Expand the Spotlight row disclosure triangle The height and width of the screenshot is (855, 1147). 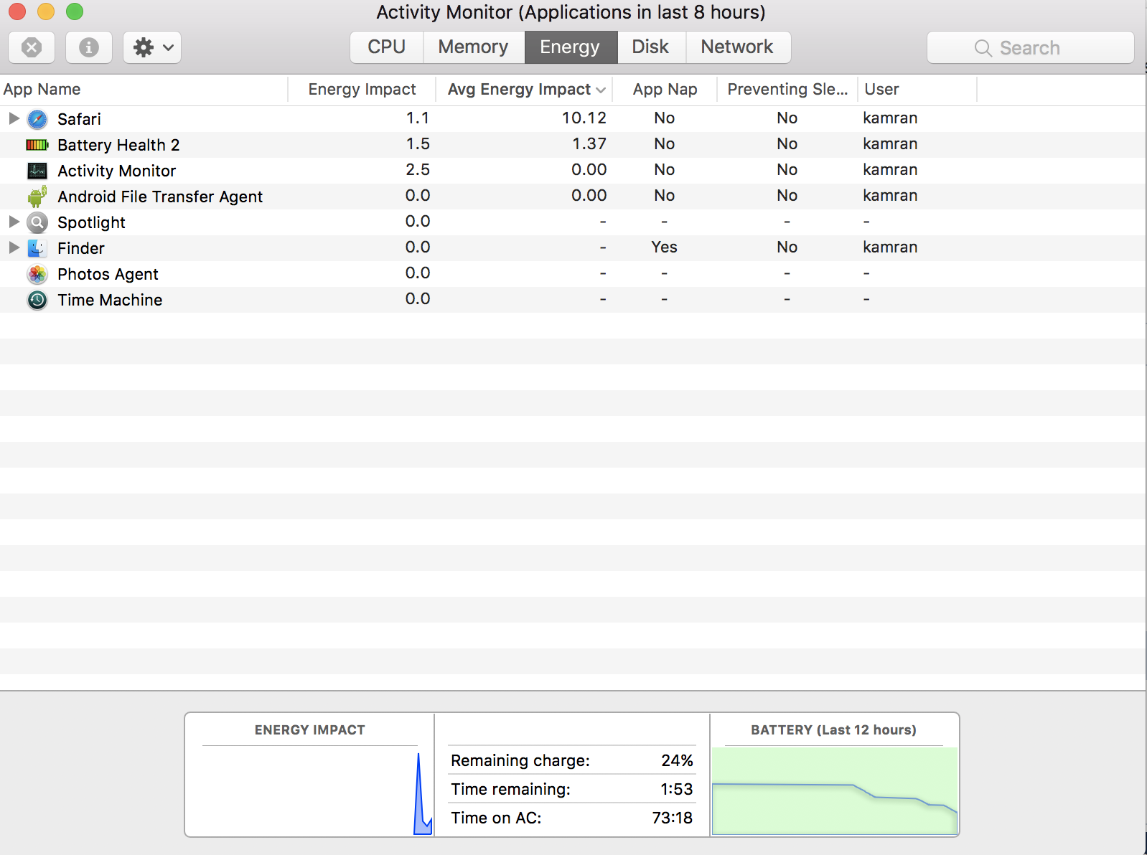(x=14, y=222)
